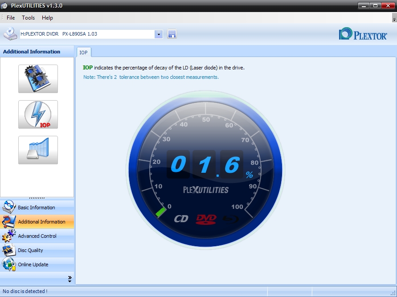Click the PLEXUTILITIES label inside gauge
Viewport: 397px width, 297px height.
(x=206, y=190)
